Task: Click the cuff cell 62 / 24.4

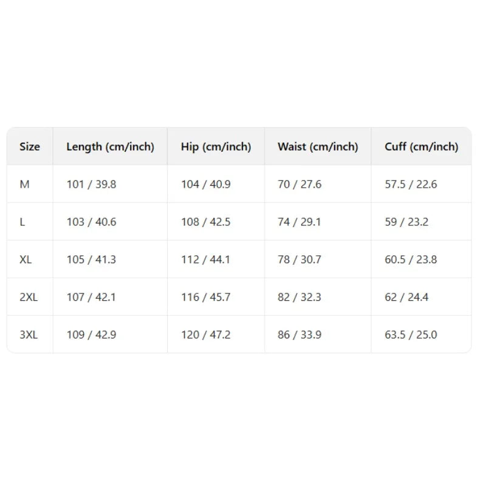Action: [406, 297]
